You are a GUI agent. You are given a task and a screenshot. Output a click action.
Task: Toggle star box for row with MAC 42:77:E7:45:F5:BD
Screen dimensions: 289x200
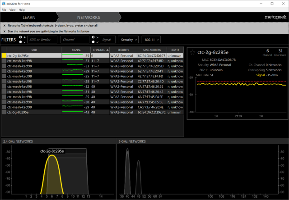[4, 61]
